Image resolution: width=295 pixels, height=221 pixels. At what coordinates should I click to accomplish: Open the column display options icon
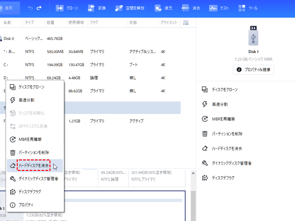186,23
